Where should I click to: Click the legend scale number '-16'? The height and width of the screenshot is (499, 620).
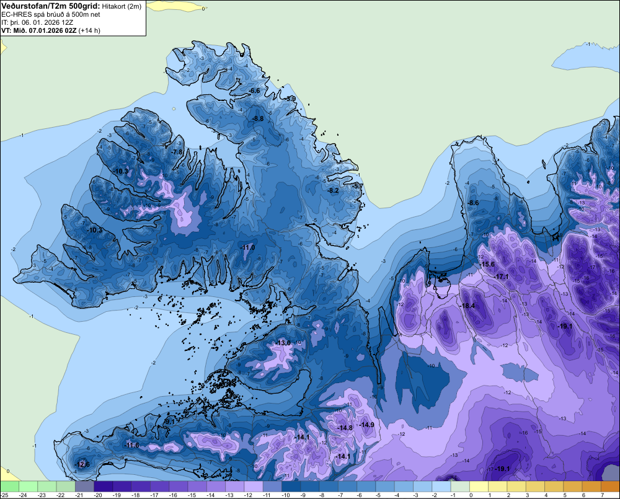pyautogui.click(x=173, y=495)
